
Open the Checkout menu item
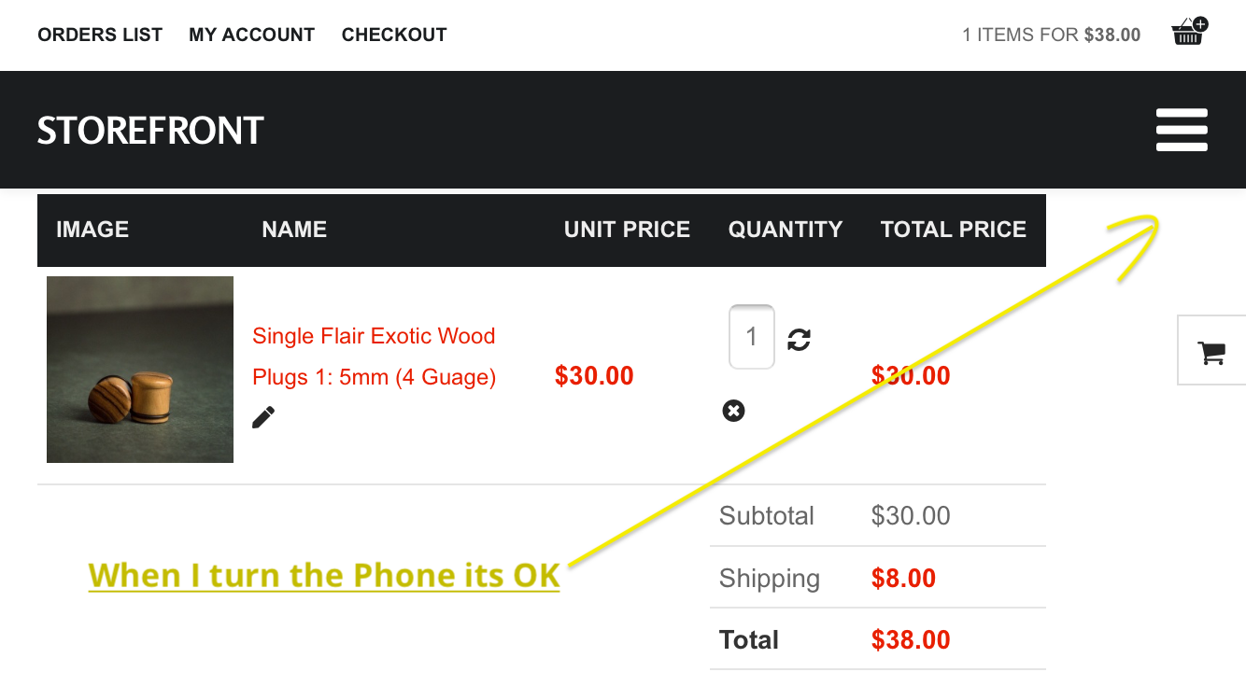pos(394,35)
